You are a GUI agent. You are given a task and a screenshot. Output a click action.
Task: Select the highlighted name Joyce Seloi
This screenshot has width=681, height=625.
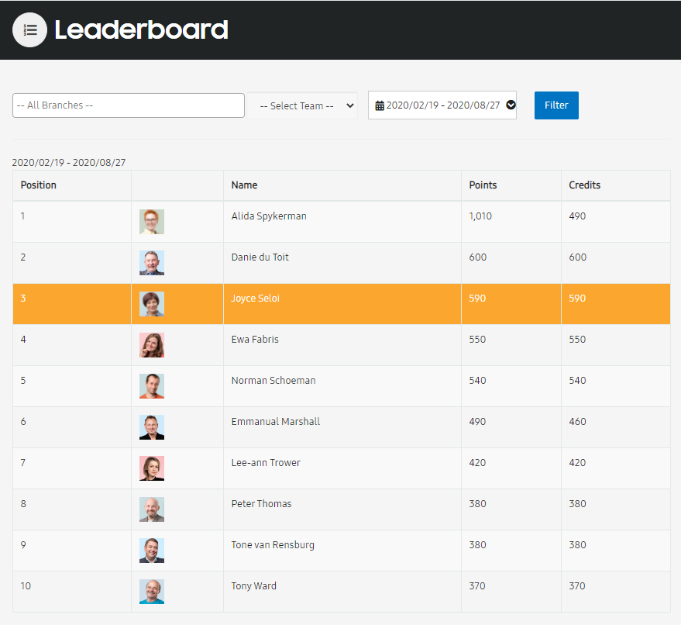click(255, 299)
